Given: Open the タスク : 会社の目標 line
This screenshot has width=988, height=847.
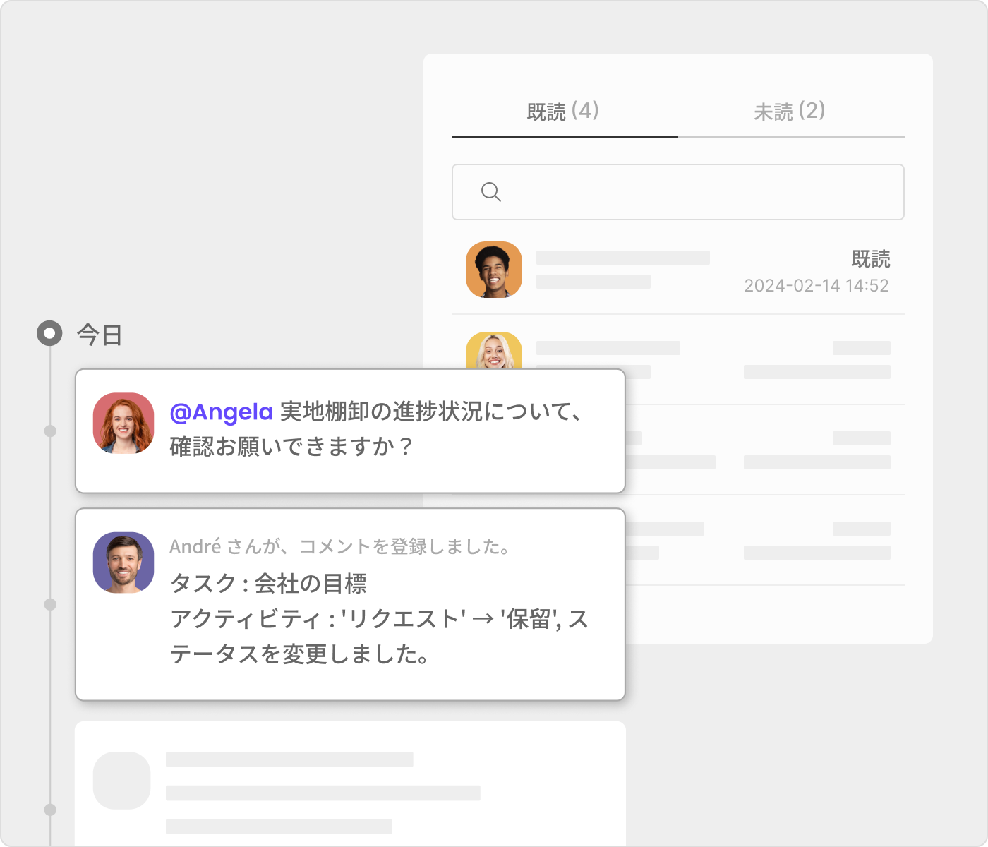Looking at the screenshot, I should [x=268, y=584].
